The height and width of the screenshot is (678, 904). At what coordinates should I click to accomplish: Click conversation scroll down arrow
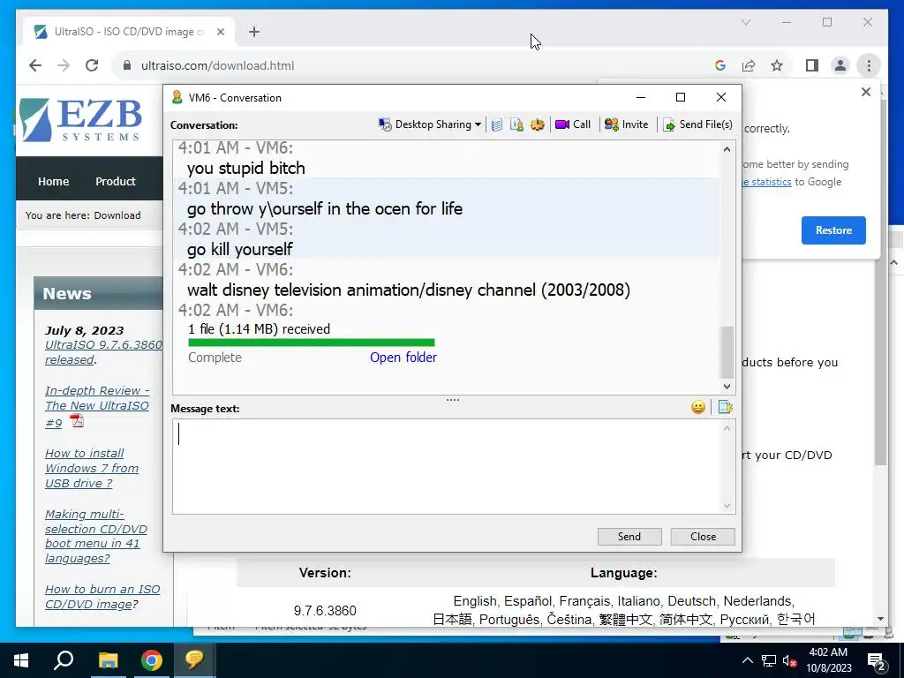pyautogui.click(x=727, y=387)
